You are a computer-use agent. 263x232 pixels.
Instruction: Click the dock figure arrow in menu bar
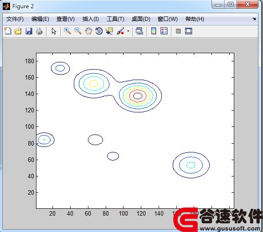pyautogui.click(x=254, y=19)
